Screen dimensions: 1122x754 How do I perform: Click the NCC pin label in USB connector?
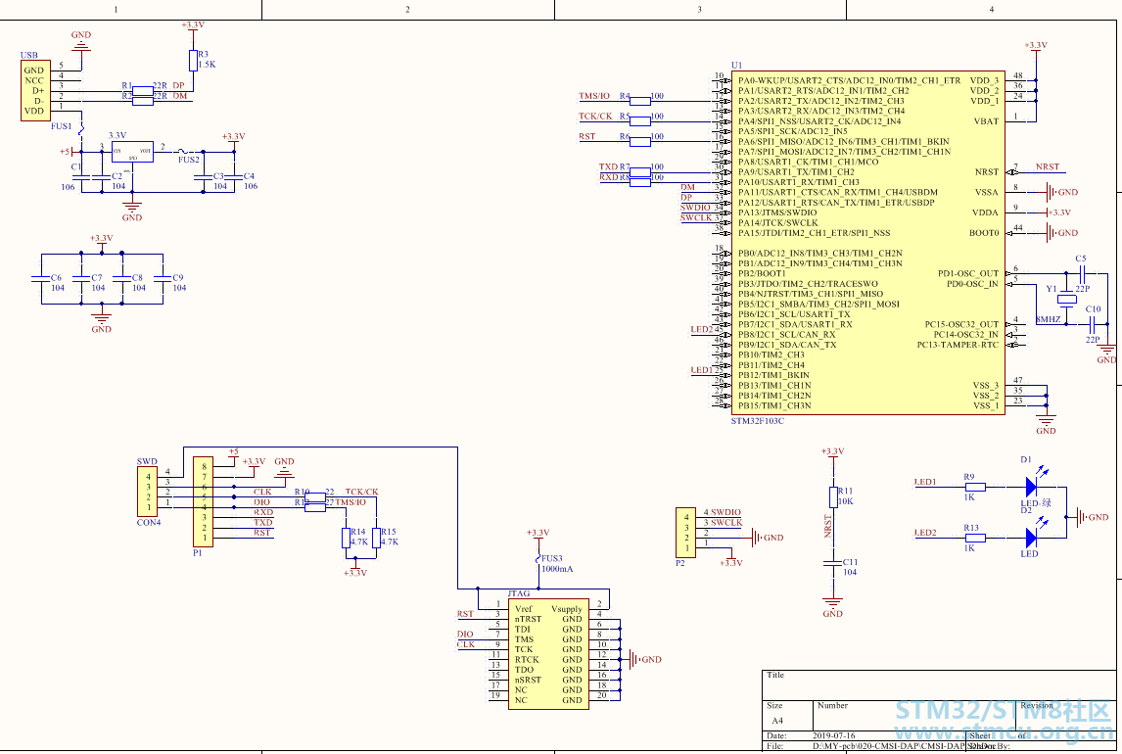(33, 80)
